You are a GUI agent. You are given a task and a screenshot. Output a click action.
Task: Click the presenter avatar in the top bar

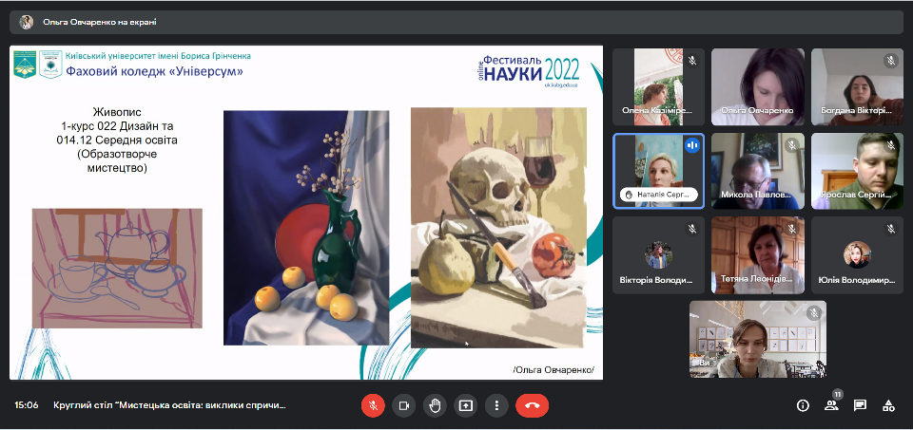27,22
